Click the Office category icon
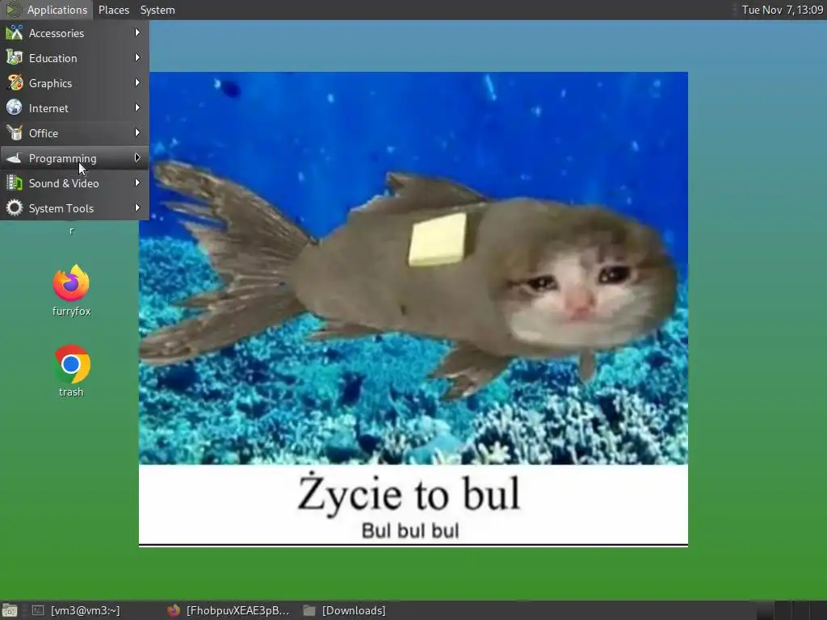Image resolution: width=827 pixels, height=620 pixels. point(15,133)
